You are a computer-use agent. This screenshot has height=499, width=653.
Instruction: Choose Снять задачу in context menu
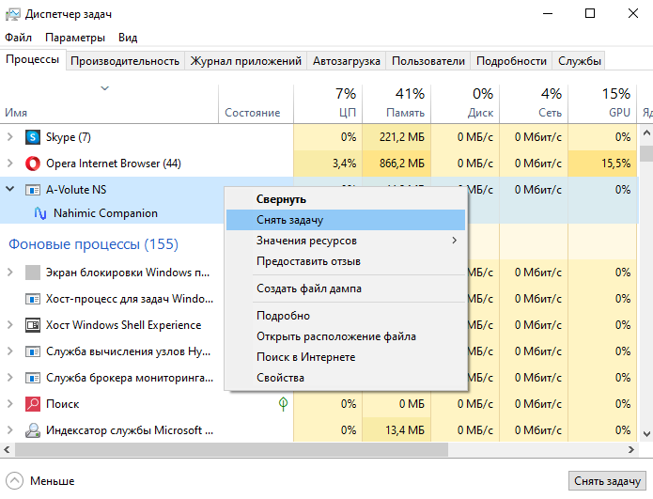346,220
